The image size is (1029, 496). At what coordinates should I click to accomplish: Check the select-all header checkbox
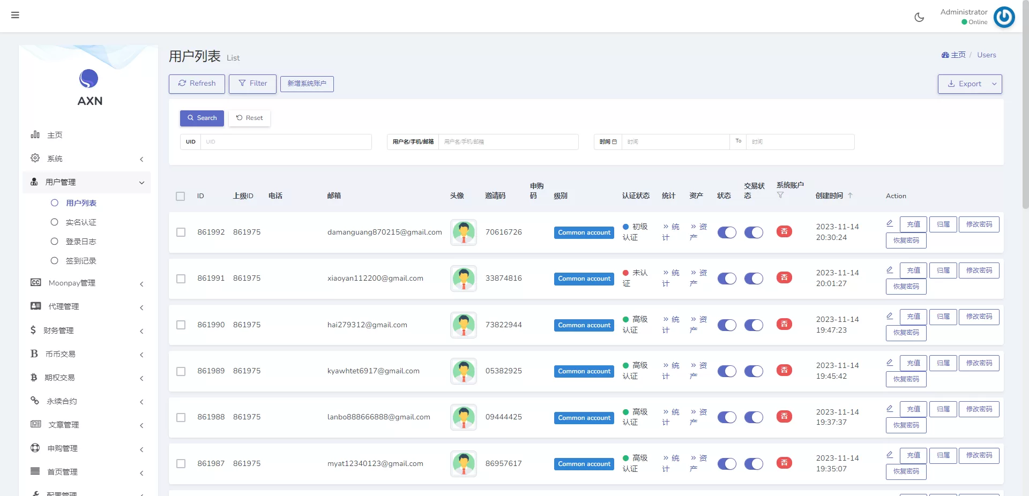181,196
